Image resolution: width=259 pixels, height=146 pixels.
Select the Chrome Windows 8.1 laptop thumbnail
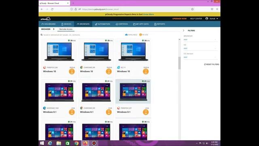click(x=96, y=92)
